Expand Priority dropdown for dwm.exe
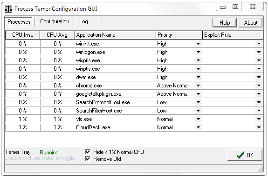268x179 pixels. [198, 77]
